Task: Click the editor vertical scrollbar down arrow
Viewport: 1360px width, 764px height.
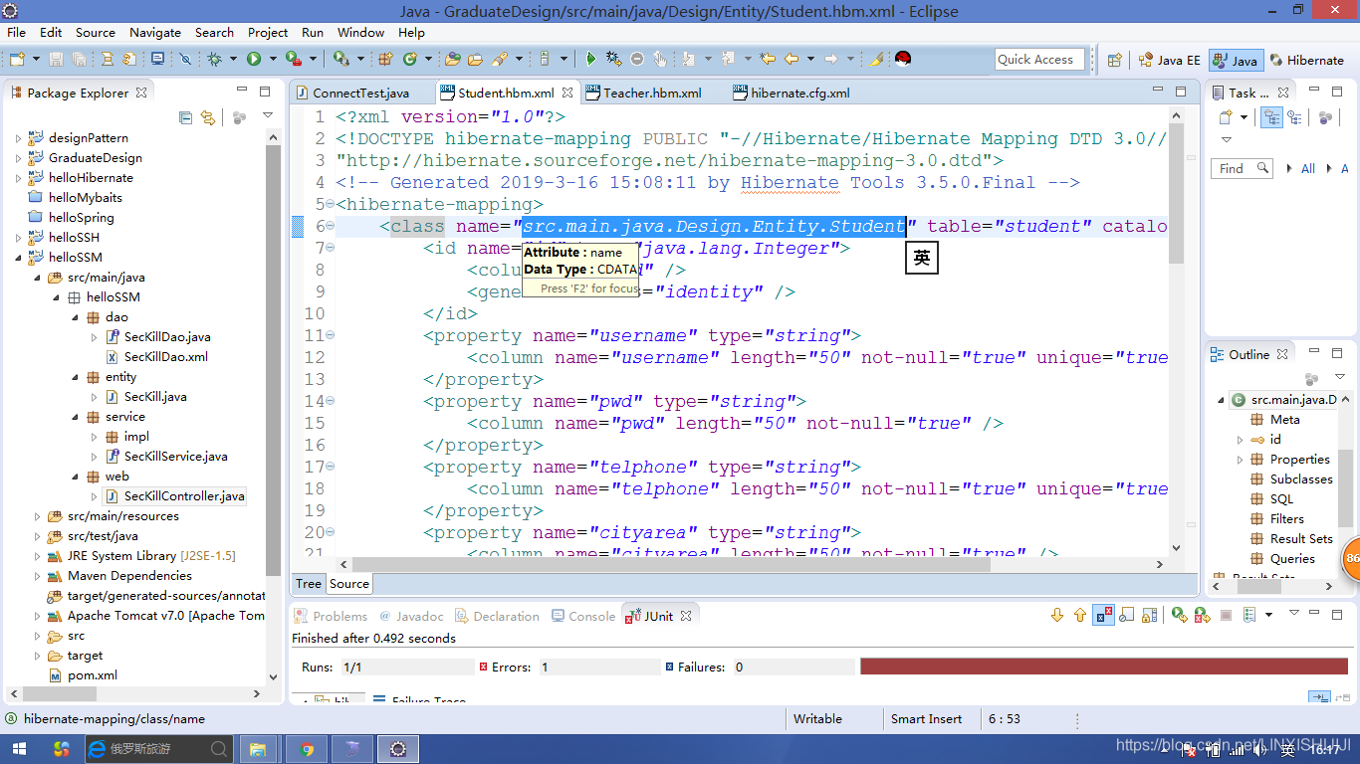Action: [x=1176, y=547]
